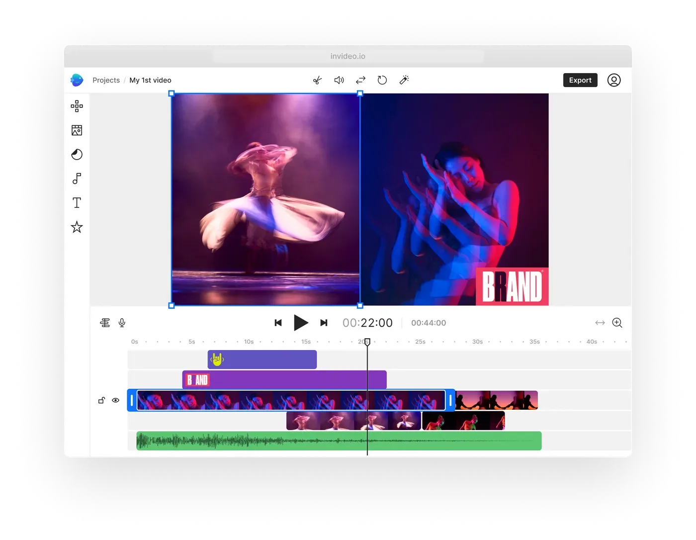Select the red-green dancer clip on timeline
This screenshot has height=540, width=696.
(x=463, y=421)
